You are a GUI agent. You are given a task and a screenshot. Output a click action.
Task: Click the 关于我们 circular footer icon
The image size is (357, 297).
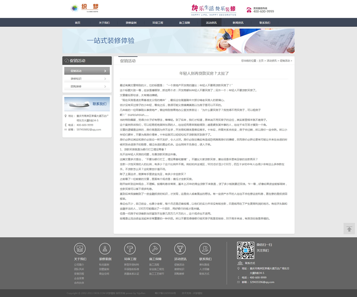[79, 249]
